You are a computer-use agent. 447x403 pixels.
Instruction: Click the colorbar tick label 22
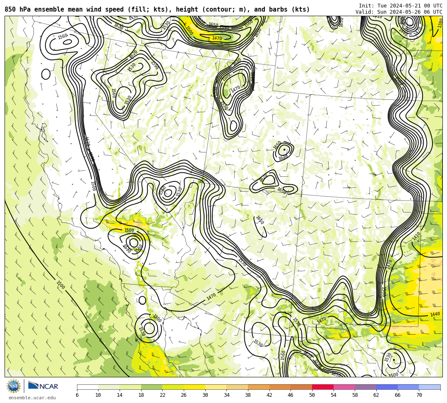tap(163, 395)
